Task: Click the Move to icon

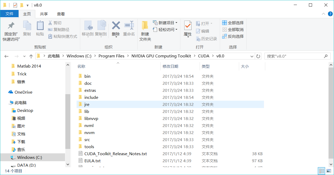Action: (x=88, y=25)
